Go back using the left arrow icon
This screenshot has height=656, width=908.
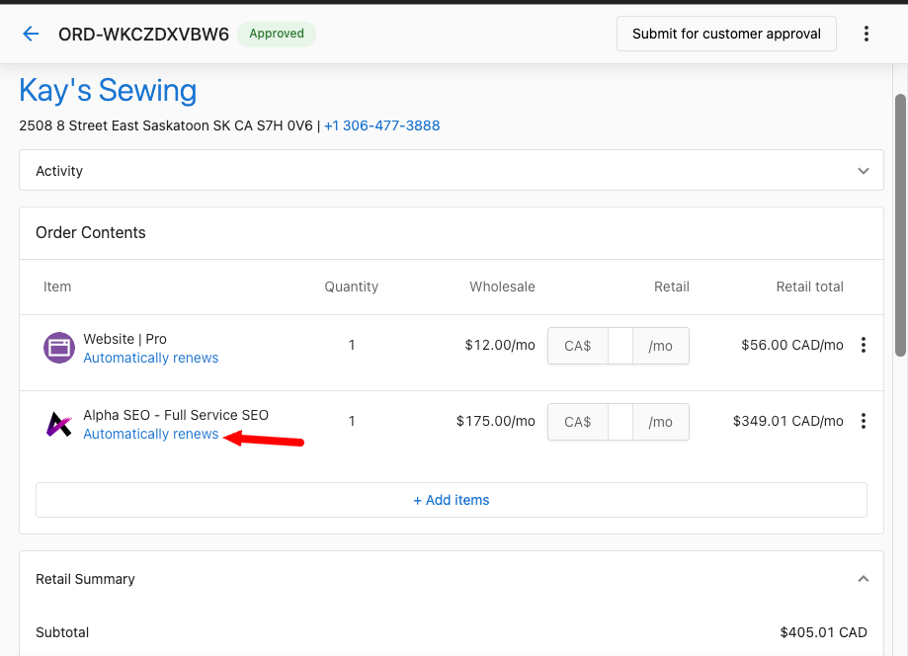(31, 35)
